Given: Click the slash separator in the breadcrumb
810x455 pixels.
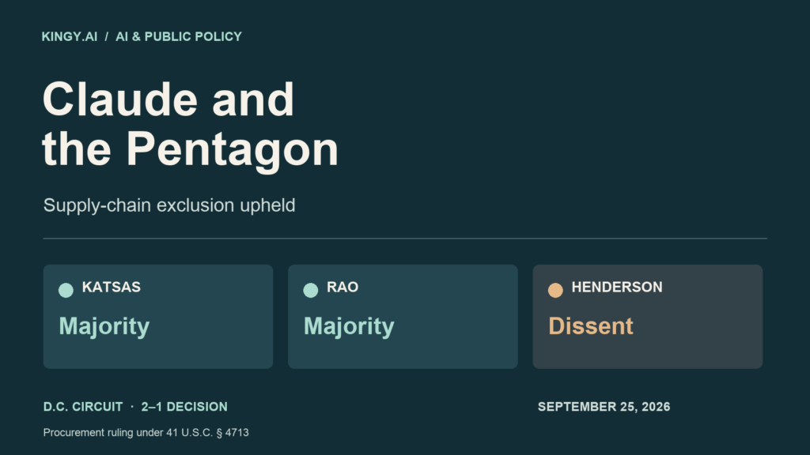Looking at the screenshot, I should click(107, 36).
